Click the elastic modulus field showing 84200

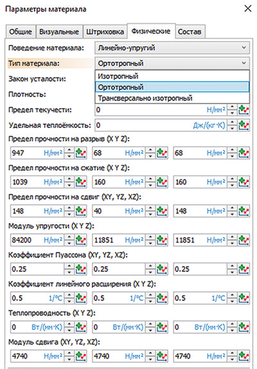click(37, 240)
